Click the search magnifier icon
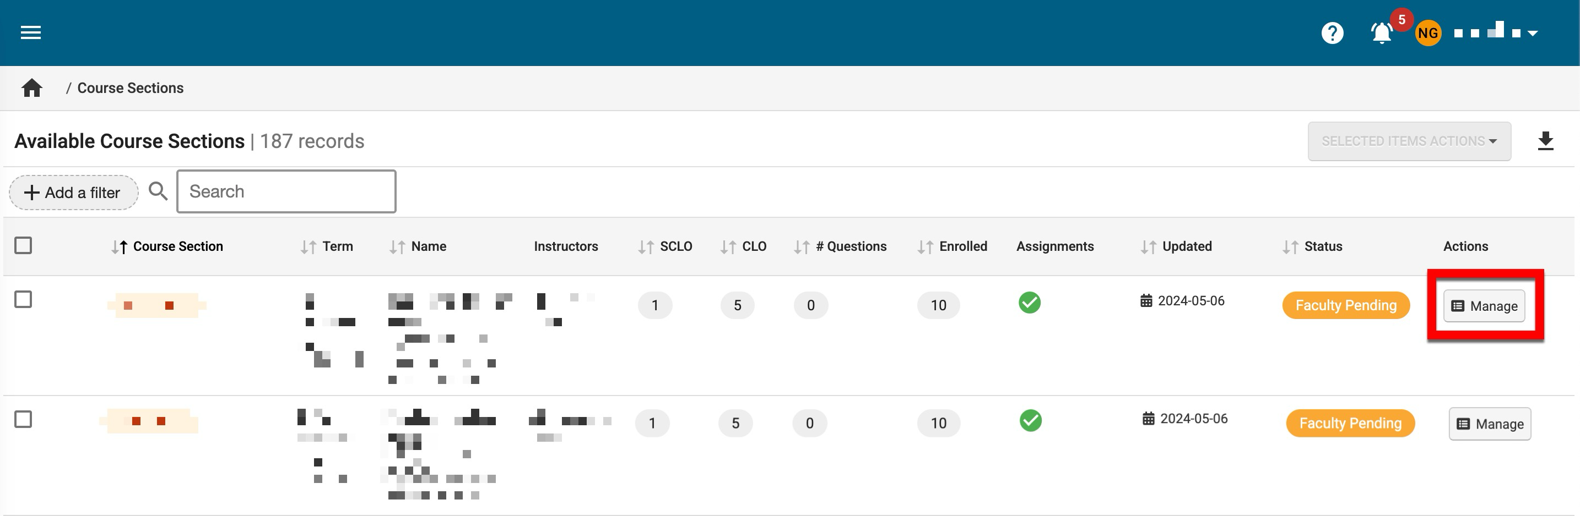The image size is (1580, 516). pyautogui.click(x=158, y=191)
